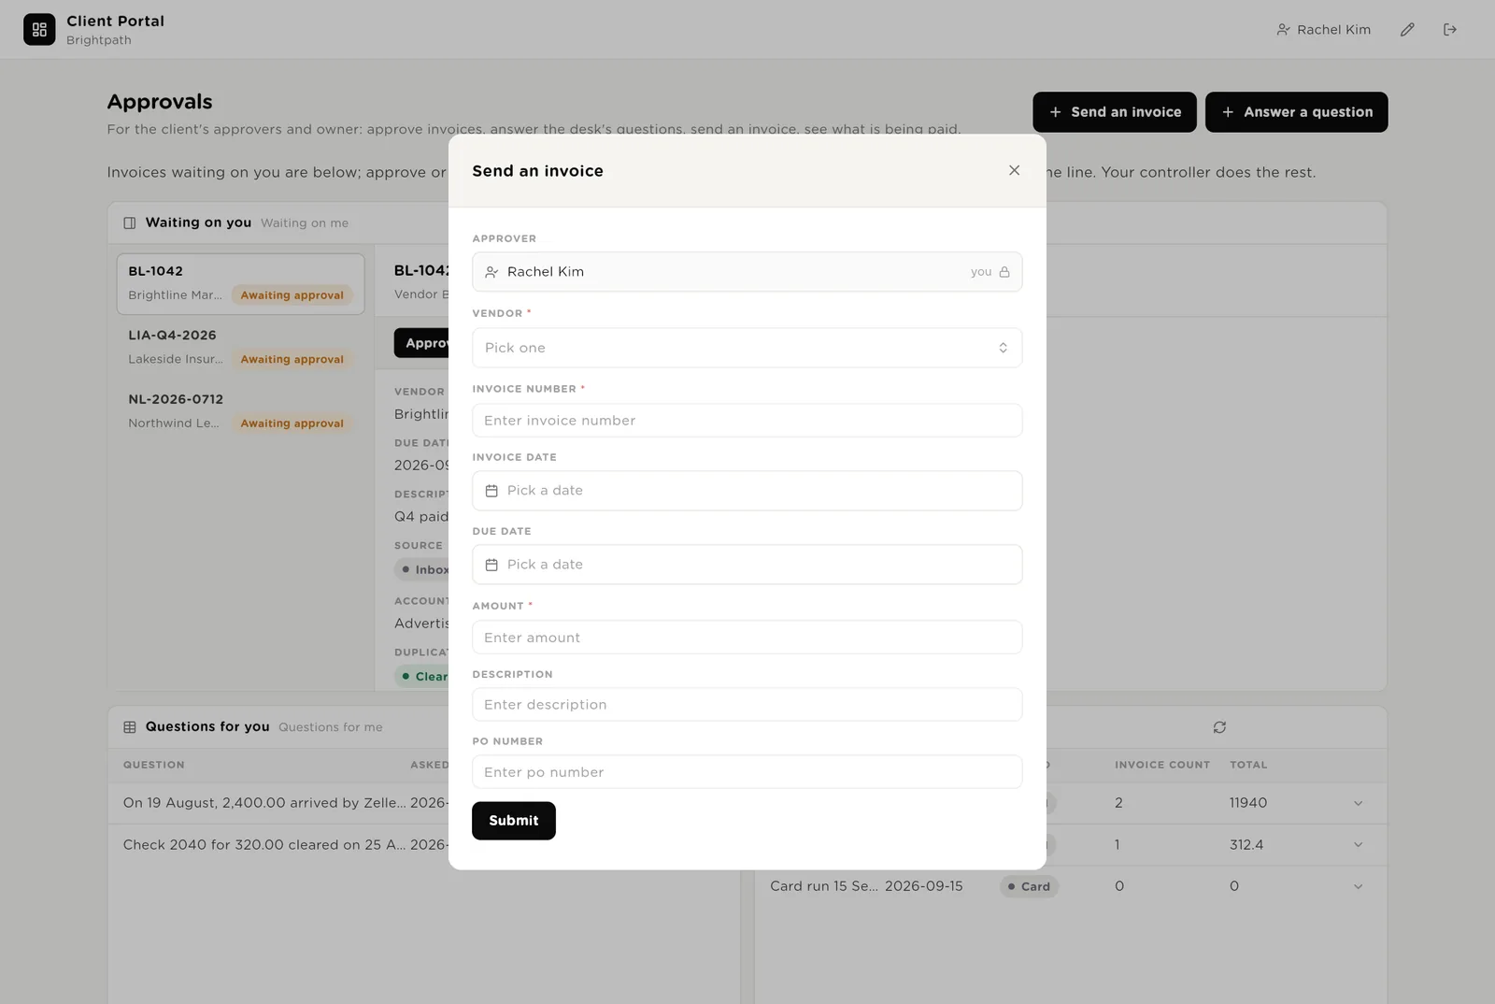1495x1004 pixels.
Task: Expand the Card run 15 Sep row
Action: coord(1358,886)
